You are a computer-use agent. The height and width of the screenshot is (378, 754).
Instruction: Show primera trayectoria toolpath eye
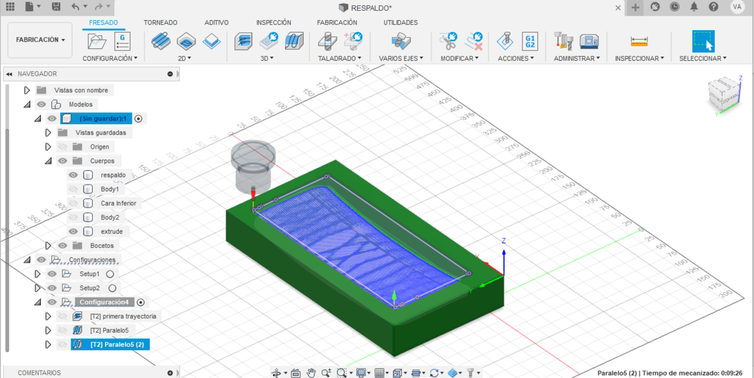click(62, 316)
